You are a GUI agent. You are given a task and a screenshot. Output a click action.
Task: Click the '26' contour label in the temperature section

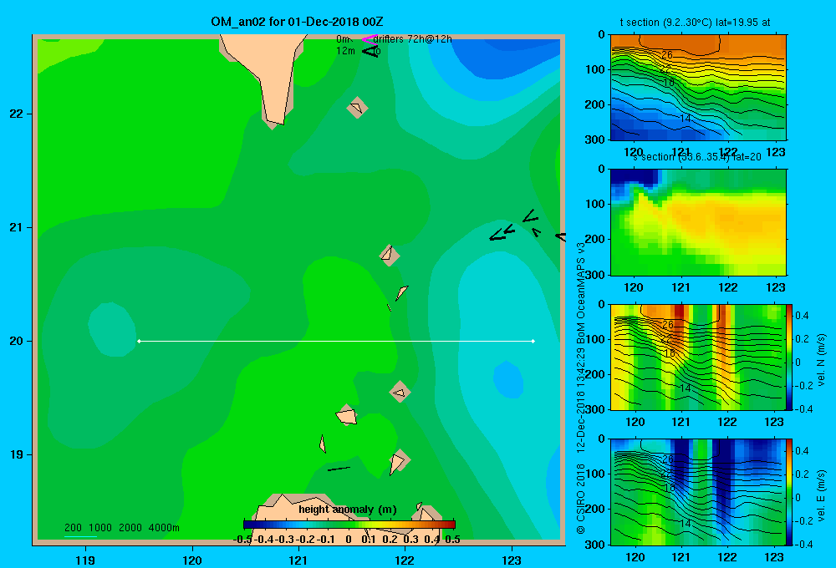tap(667, 54)
